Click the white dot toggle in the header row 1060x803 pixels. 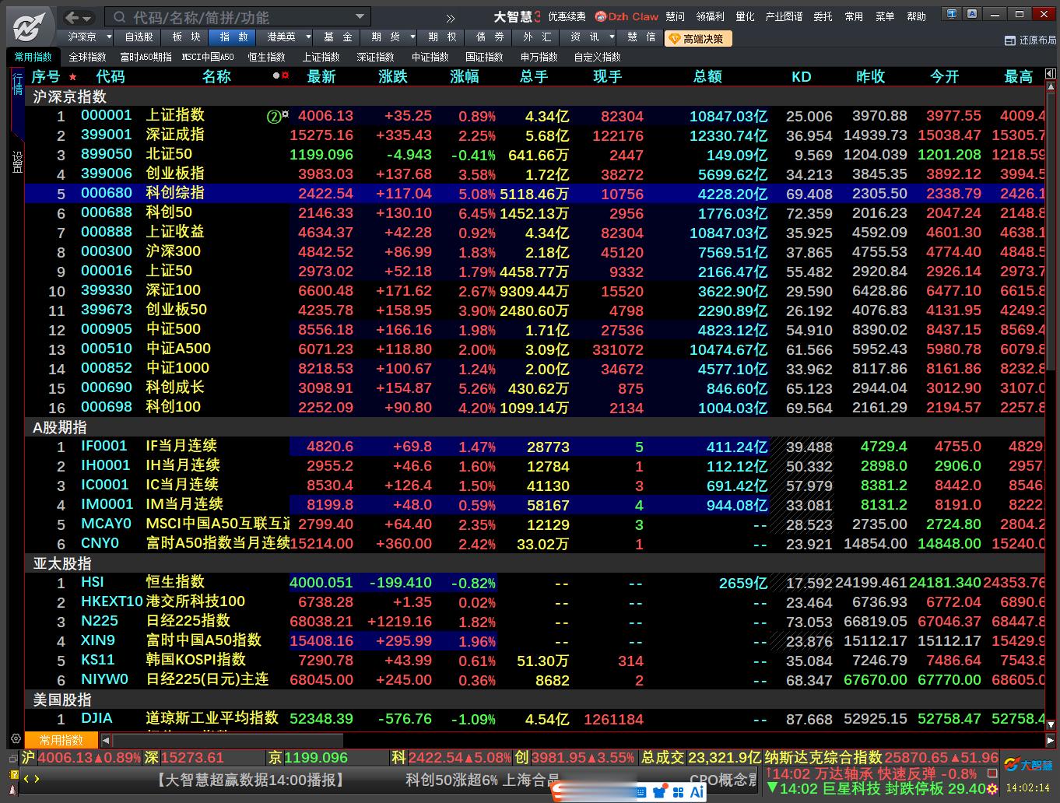276,75
